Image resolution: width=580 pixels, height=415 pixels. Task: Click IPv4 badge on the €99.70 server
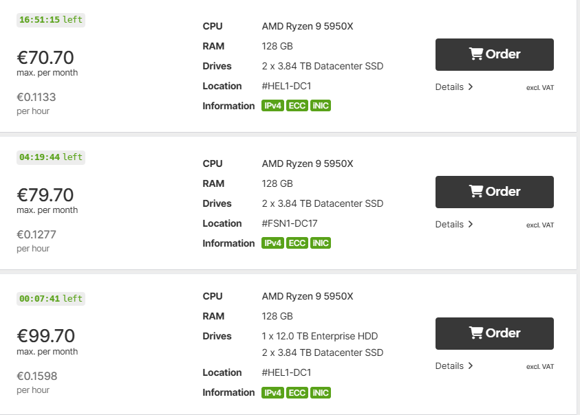click(x=272, y=392)
